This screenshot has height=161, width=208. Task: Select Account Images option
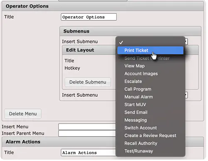[x=150, y=73]
